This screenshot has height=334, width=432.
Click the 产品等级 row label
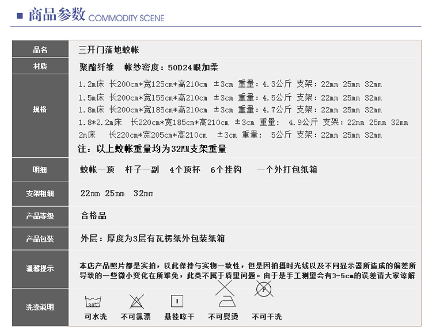click(x=40, y=216)
